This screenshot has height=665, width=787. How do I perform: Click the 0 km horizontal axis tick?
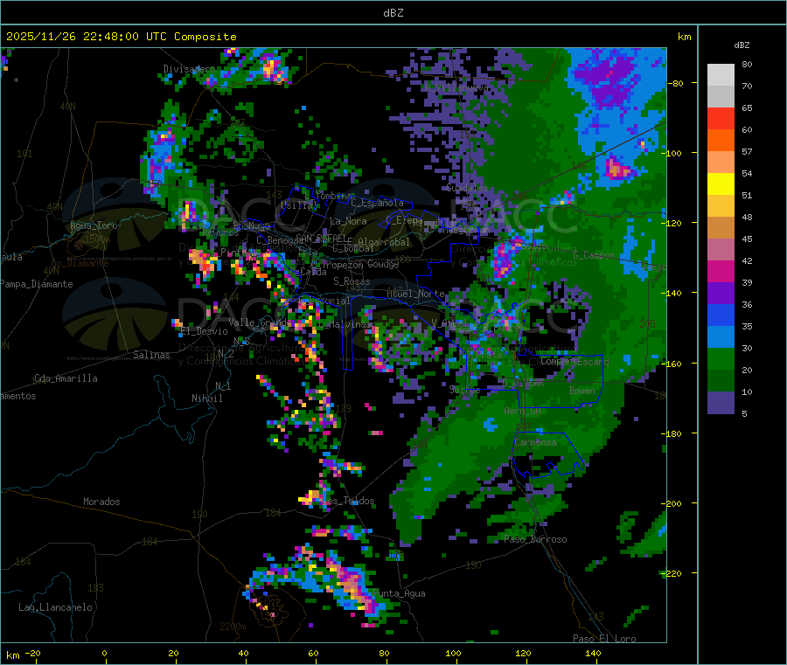[104, 654]
